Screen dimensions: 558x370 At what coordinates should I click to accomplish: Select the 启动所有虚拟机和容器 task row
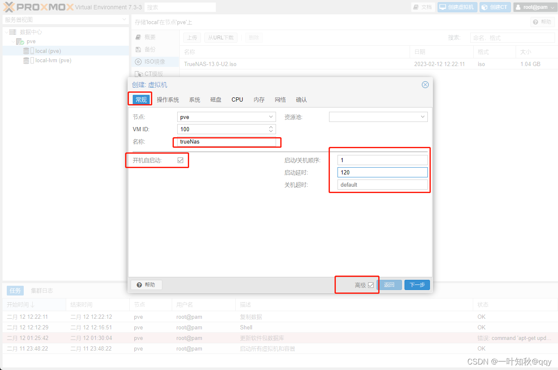tap(279, 348)
